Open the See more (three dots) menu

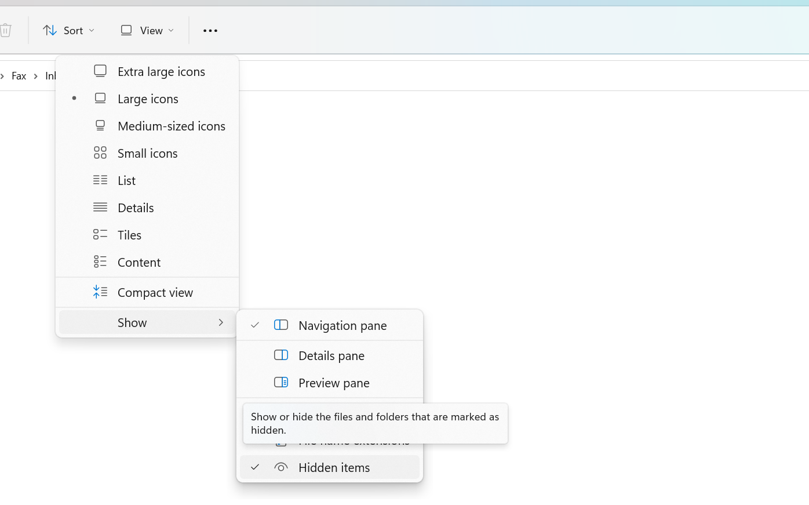(210, 30)
